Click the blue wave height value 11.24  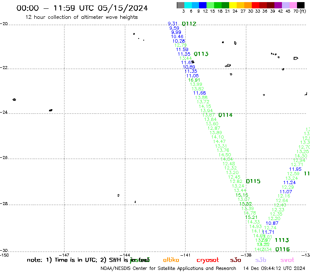pyautogui.click(x=289, y=183)
